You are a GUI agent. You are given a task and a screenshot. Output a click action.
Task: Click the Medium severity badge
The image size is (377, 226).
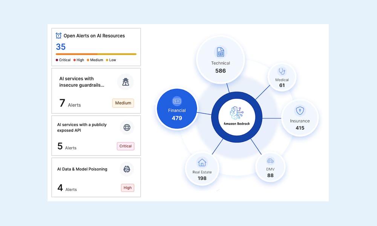coord(123,103)
